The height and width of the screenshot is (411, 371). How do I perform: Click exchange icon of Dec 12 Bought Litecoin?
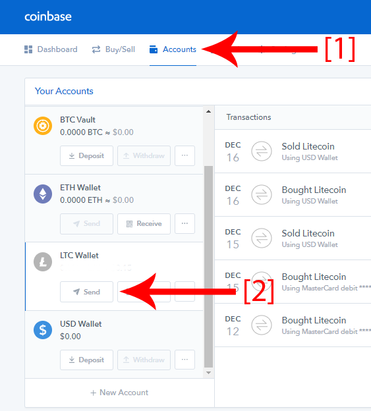262,325
